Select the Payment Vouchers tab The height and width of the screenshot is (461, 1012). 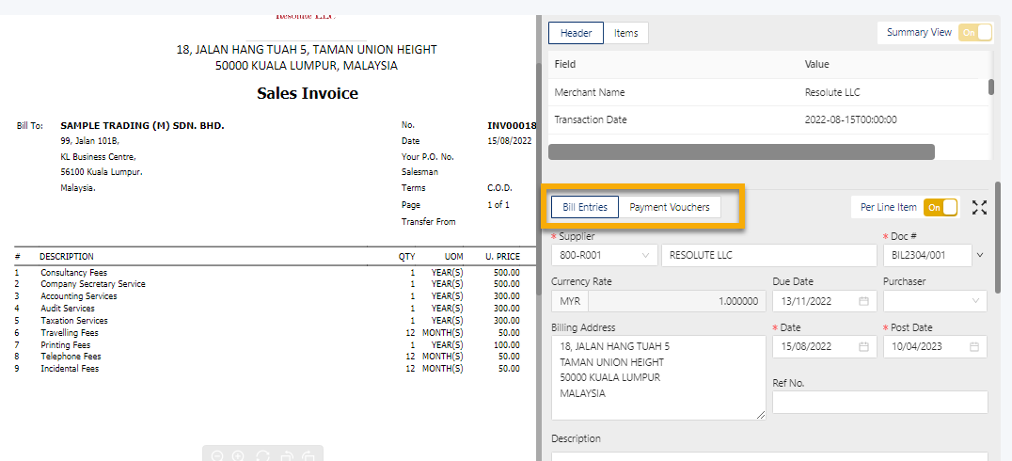pyautogui.click(x=670, y=207)
